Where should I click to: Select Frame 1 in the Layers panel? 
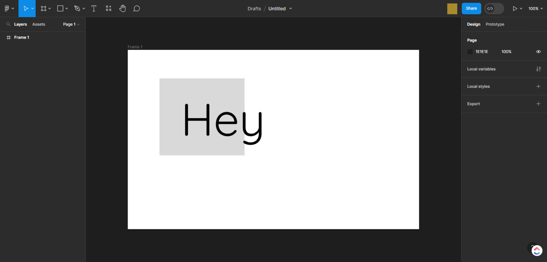[x=21, y=37]
